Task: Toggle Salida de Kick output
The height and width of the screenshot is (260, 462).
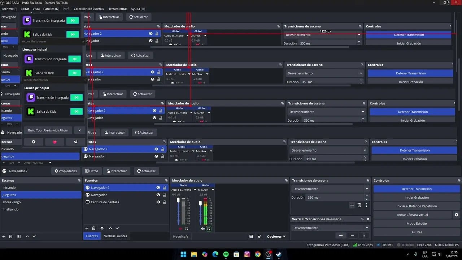Action: point(76,111)
